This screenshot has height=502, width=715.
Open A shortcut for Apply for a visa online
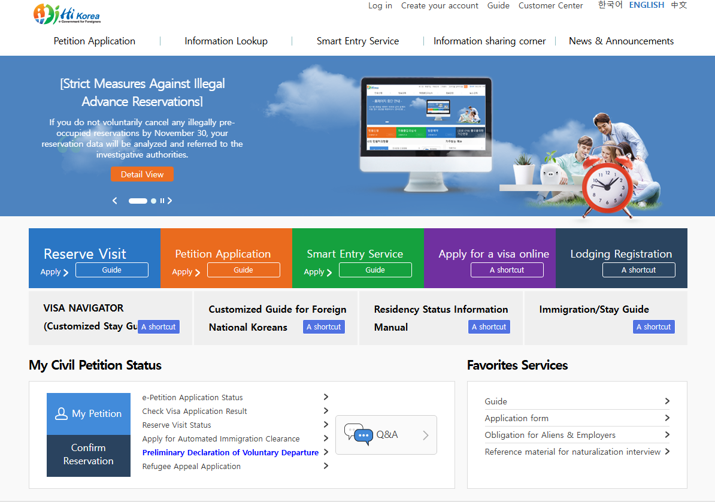pos(507,270)
